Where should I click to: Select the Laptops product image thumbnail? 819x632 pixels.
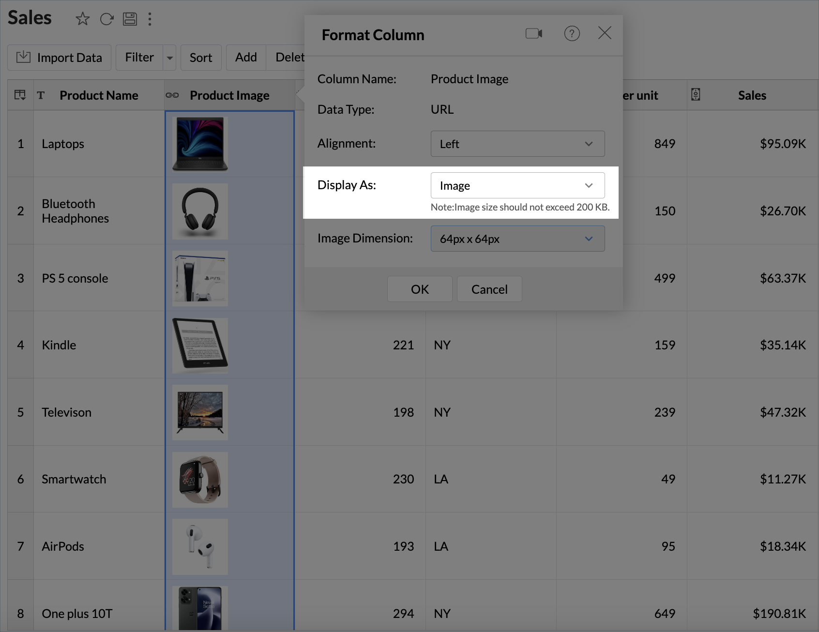[200, 144]
